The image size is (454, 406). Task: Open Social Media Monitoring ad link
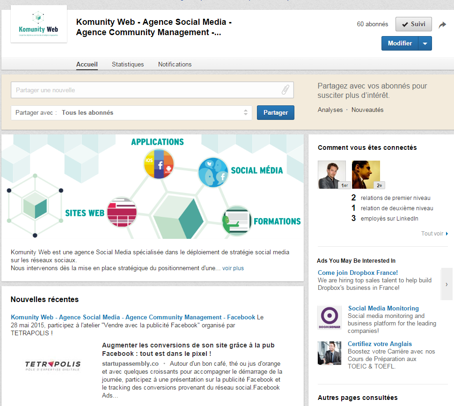click(x=383, y=308)
